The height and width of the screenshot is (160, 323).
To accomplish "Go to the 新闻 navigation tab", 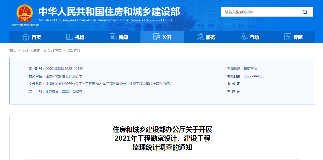I will (119, 37).
